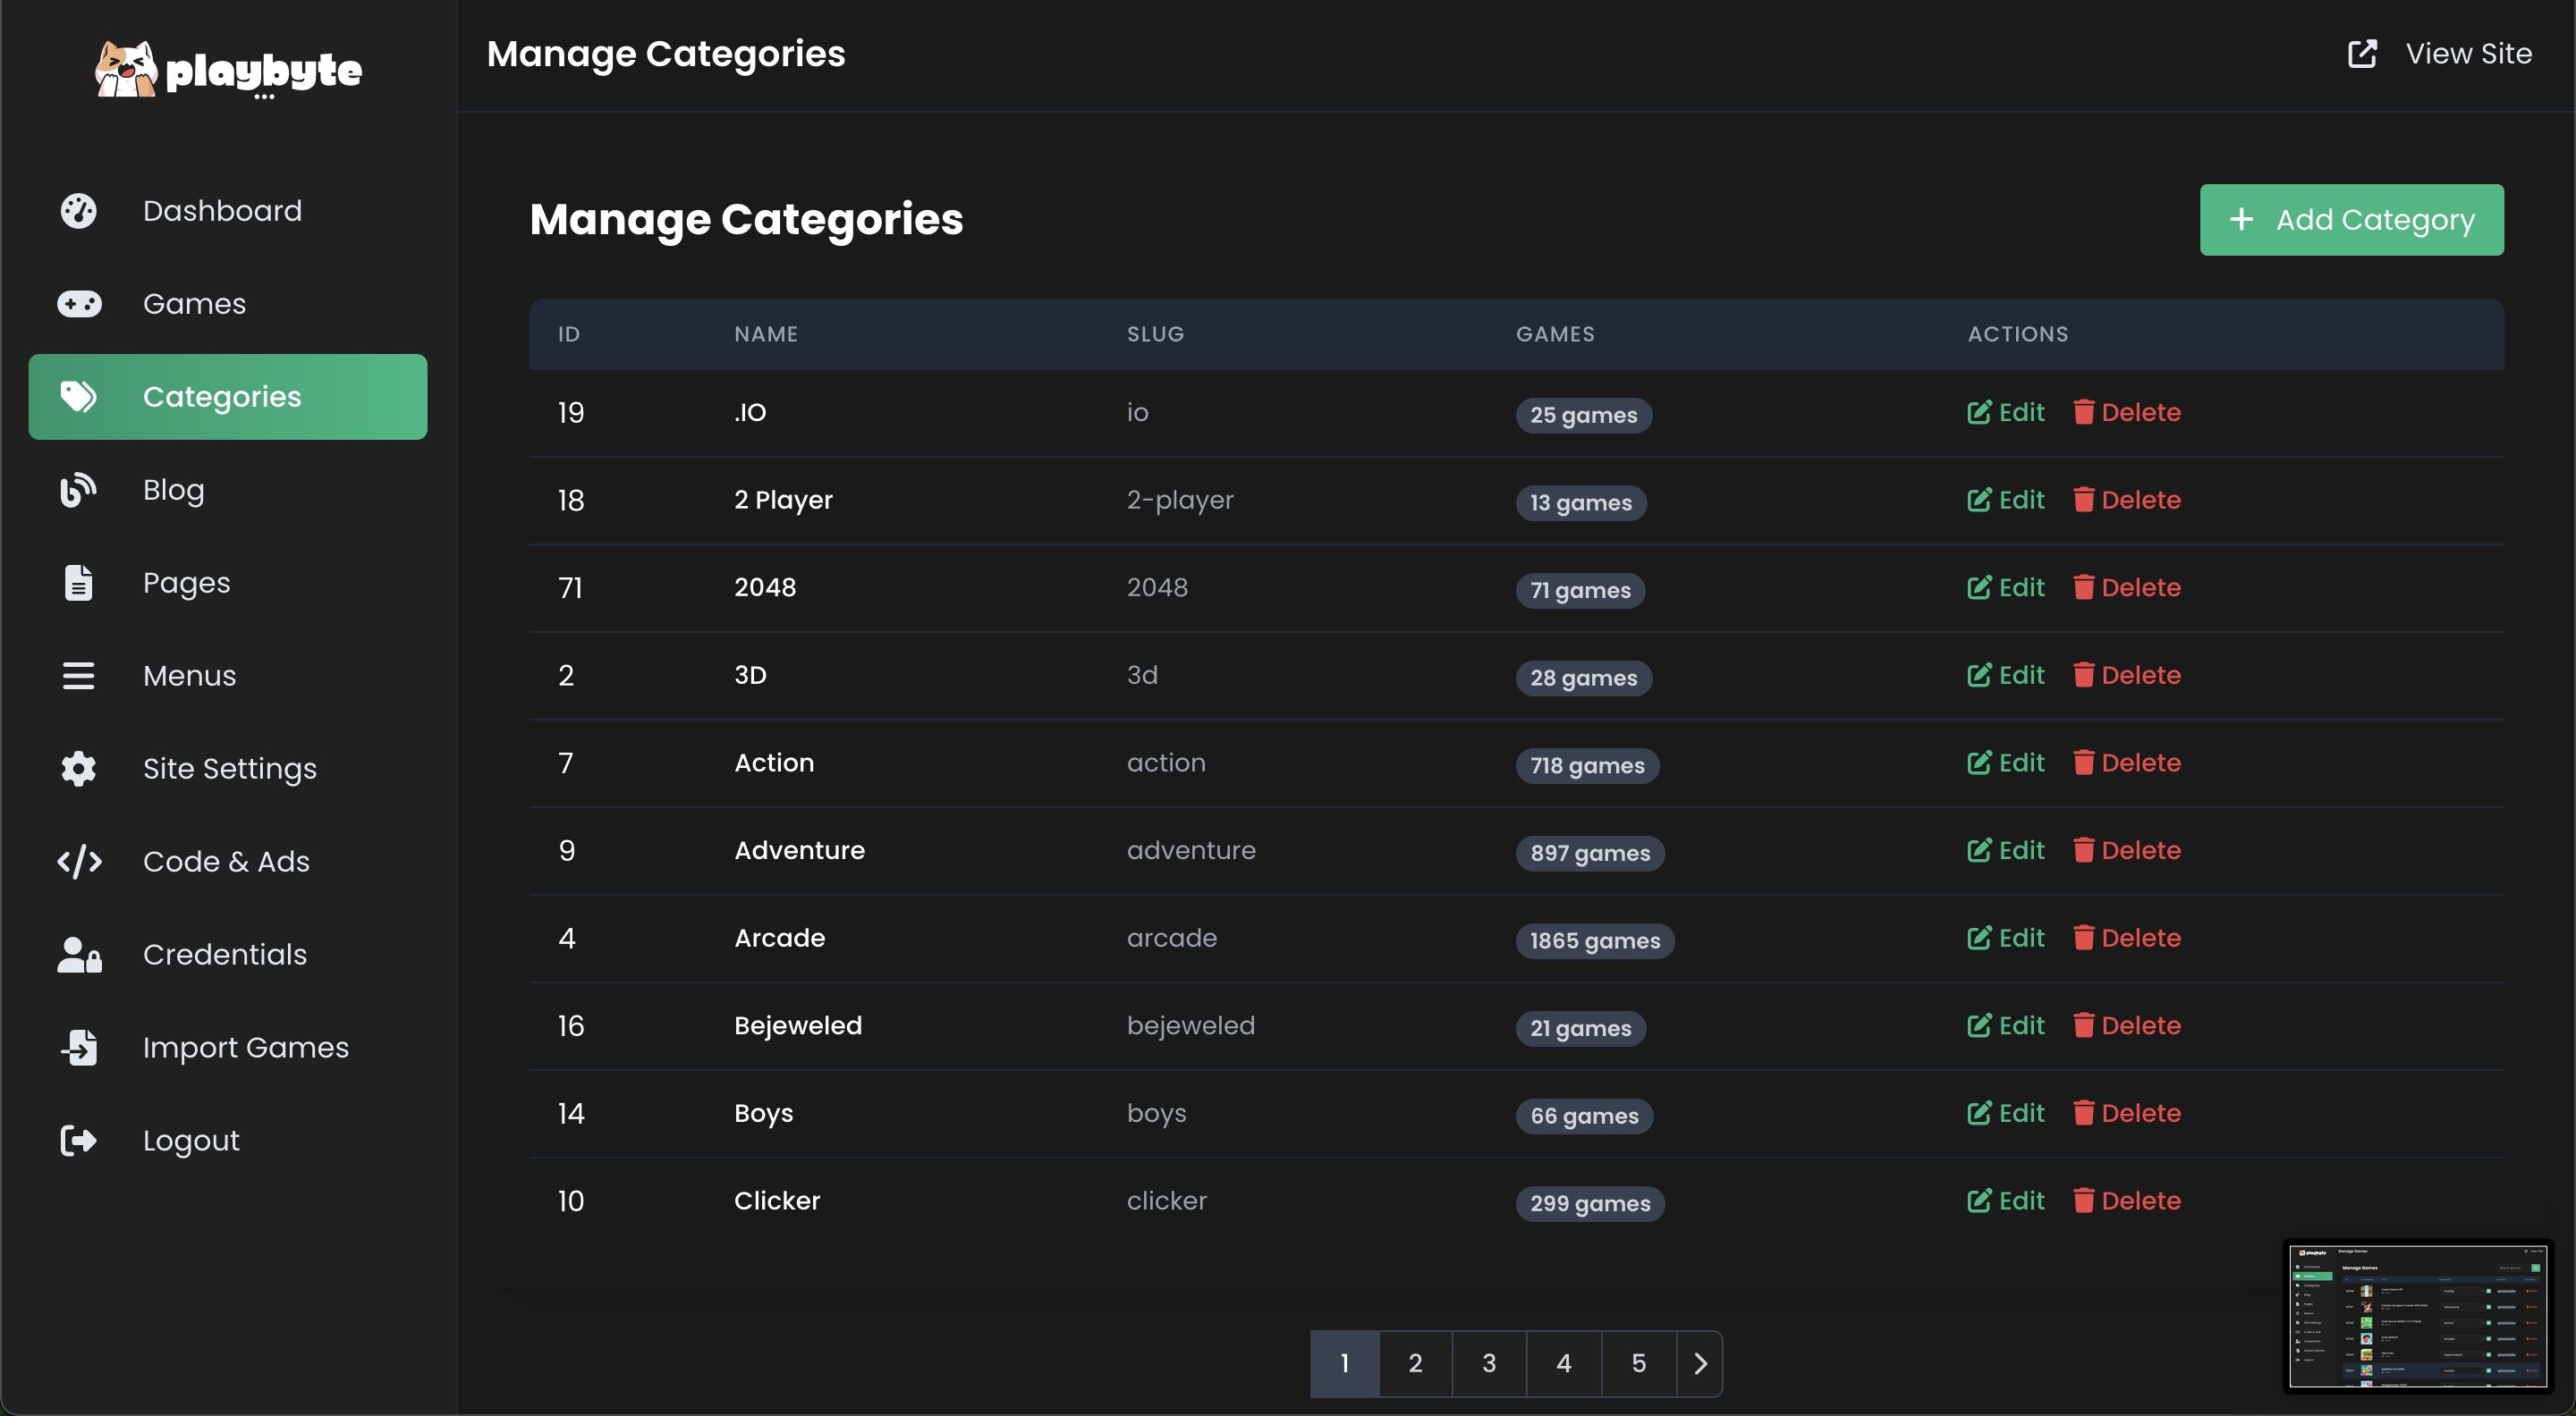Screen dimensions: 2576x1416
Task: Open the Manage Games thumbnail preview
Action: (2418, 1317)
